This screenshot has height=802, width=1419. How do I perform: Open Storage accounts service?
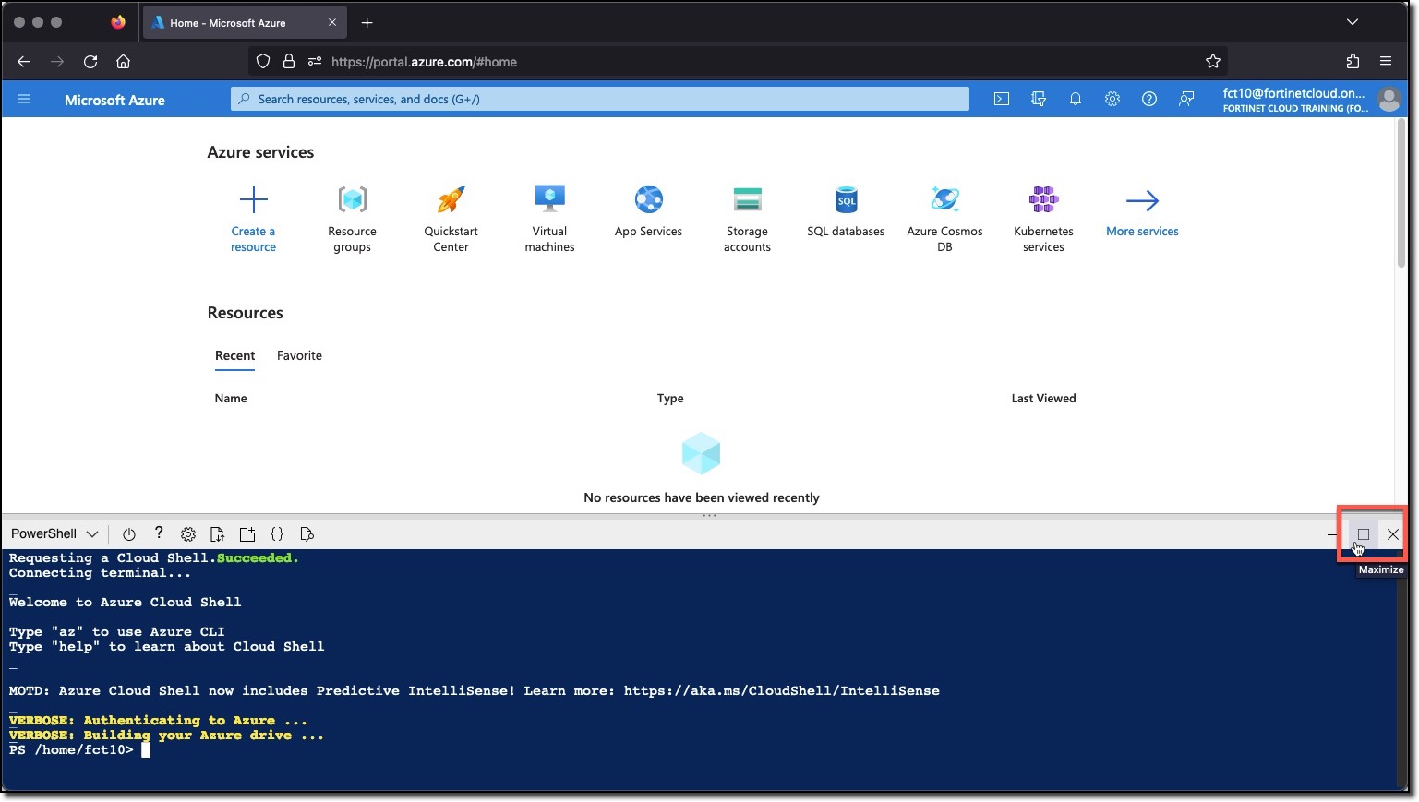[747, 219]
